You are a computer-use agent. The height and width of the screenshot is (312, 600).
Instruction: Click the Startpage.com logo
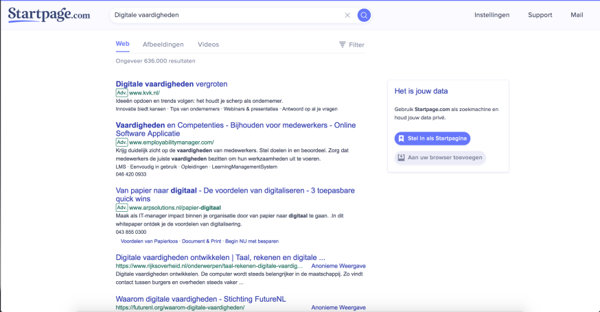pyautogui.click(x=49, y=15)
